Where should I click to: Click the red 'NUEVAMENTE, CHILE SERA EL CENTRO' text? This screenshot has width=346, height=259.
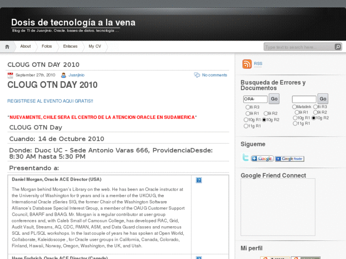[x=102, y=117]
